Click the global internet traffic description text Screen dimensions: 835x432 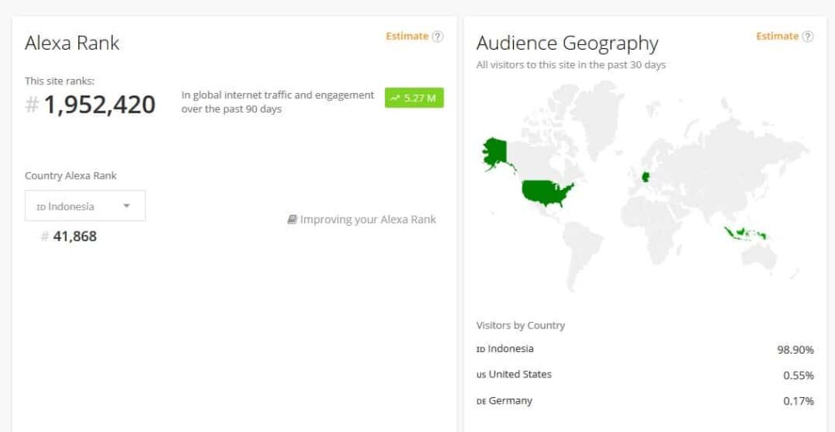tap(277, 102)
